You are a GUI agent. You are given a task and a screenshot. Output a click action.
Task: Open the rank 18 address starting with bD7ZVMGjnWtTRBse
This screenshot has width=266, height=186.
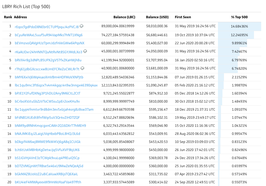pyautogui.click(x=49, y=166)
